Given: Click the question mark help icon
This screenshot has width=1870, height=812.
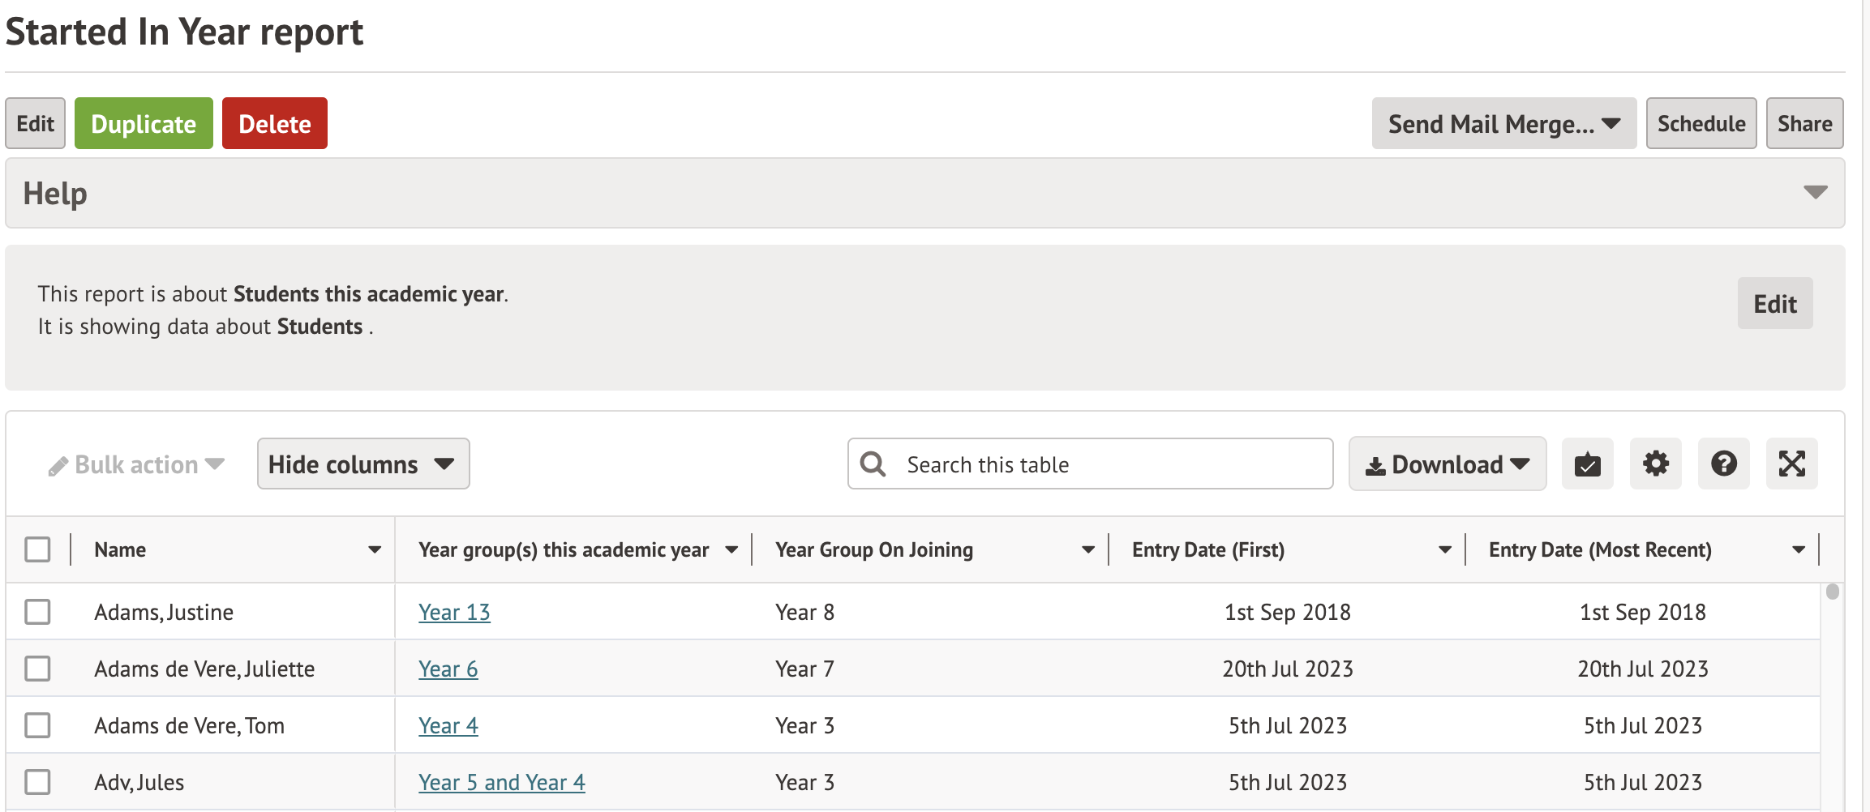Looking at the screenshot, I should [1723, 464].
